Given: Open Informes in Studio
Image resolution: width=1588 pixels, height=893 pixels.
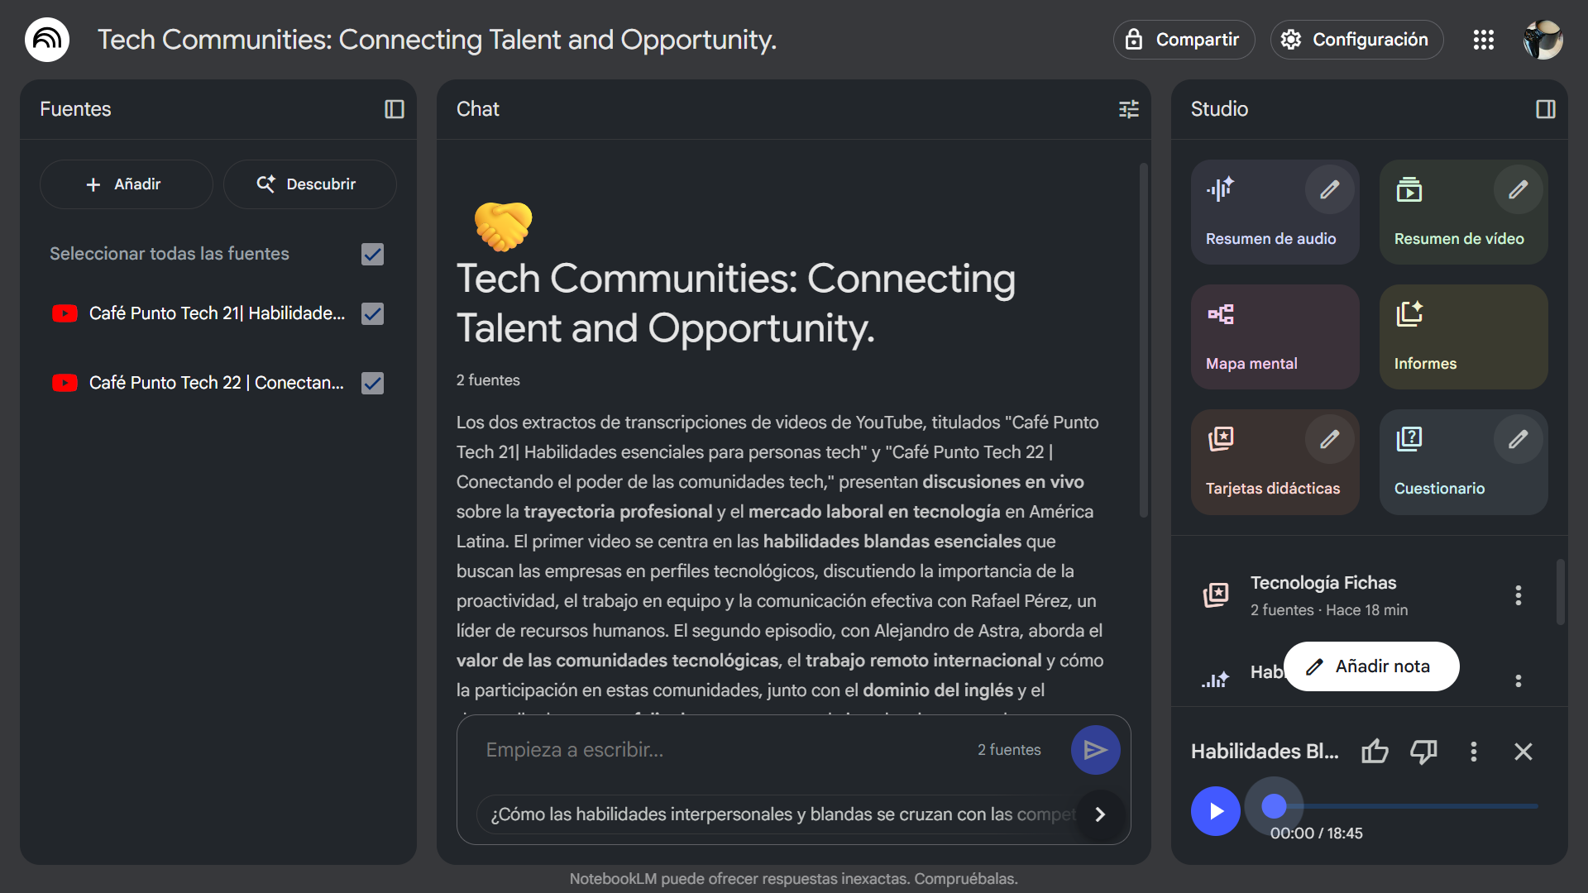Looking at the screenshot, I should pyautogui.click(x=1463, y=337).
